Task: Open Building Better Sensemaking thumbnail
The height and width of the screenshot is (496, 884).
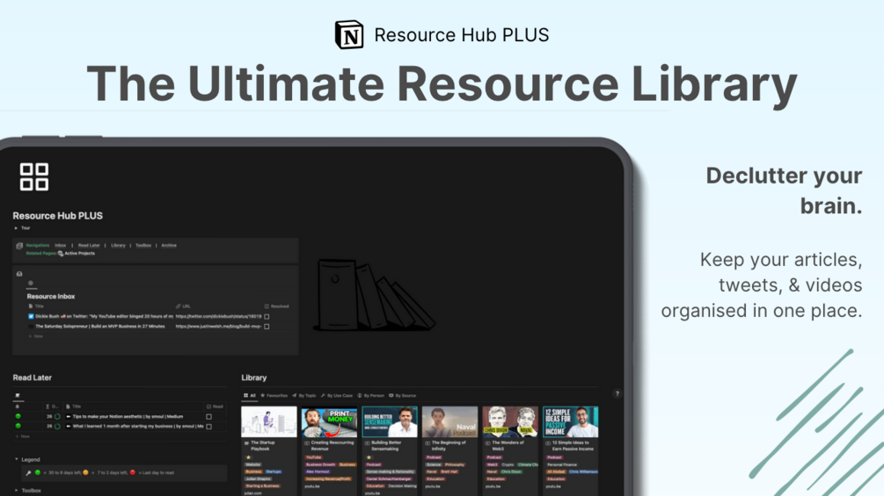Action: coord(390,421)
